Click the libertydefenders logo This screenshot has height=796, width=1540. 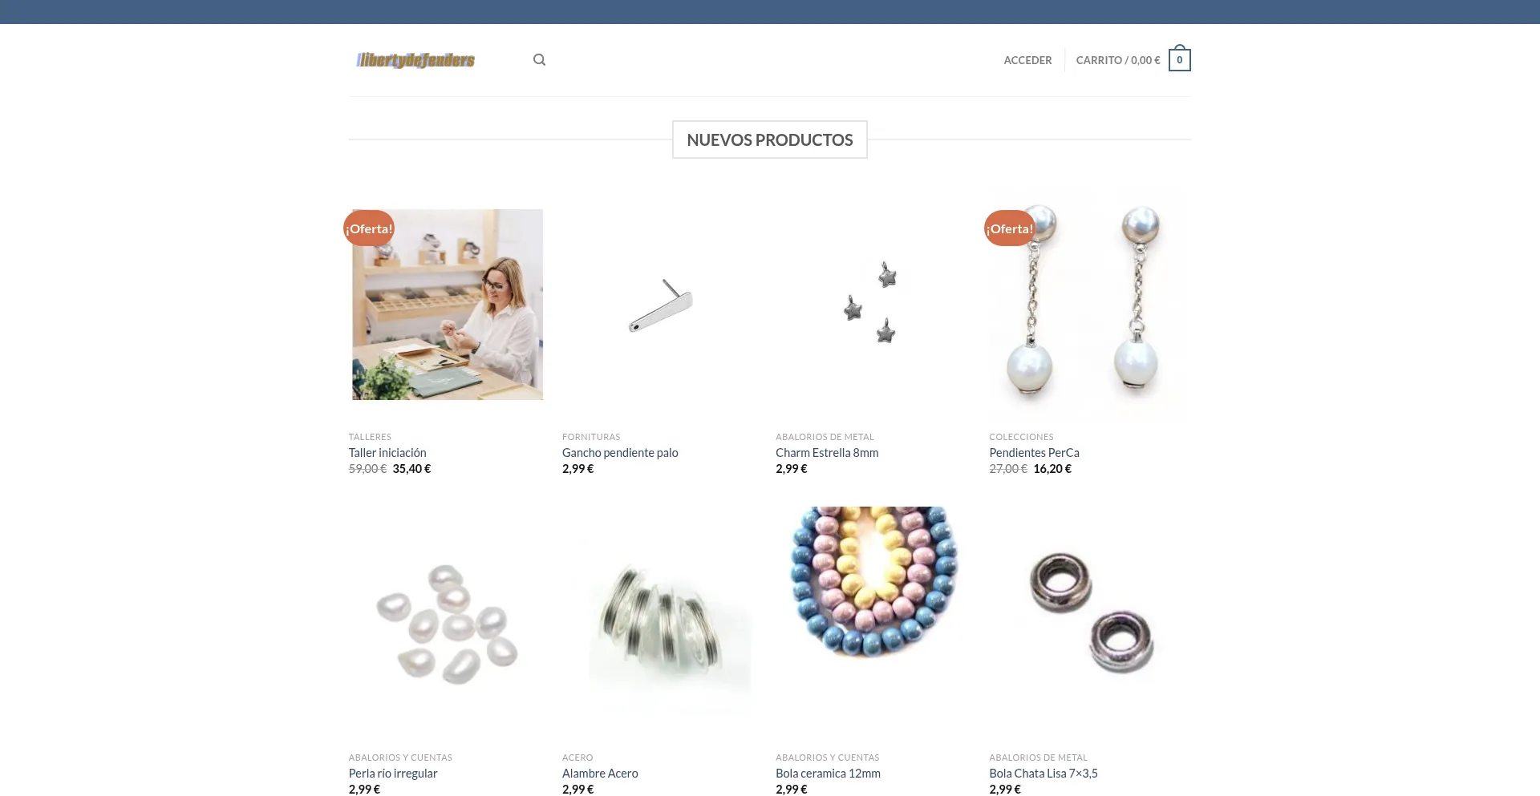[415, 60]
